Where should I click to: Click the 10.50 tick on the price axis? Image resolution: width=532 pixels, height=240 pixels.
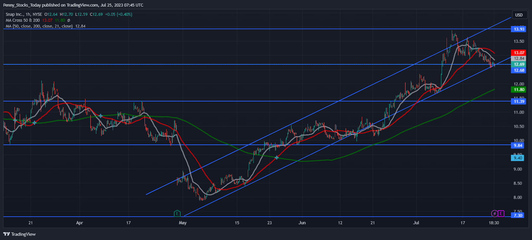pos(519,127)
